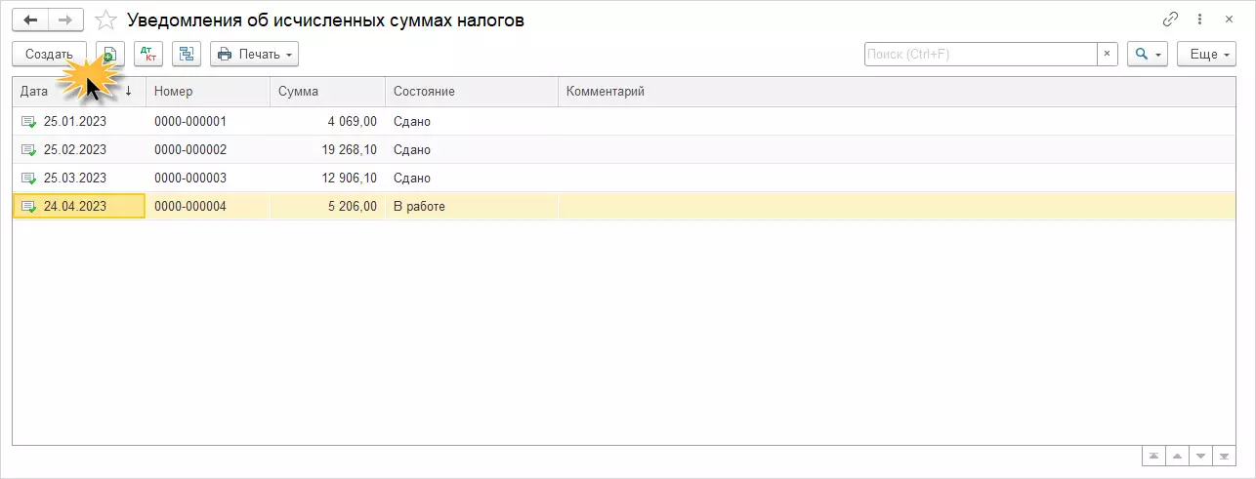Viewport: 1256px width, 479px height.
Task: Get a link via chain icon
Action: (x=1170, y=20)
